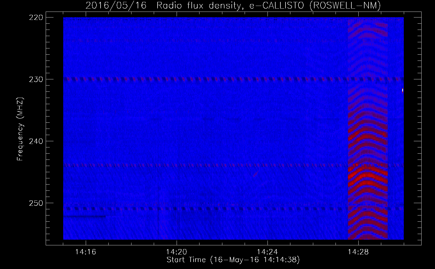This screenshot has width=435, height=269.
Task: Click the 'Frequency (MHZ)' axis label
Action: (x=20, y=129)
